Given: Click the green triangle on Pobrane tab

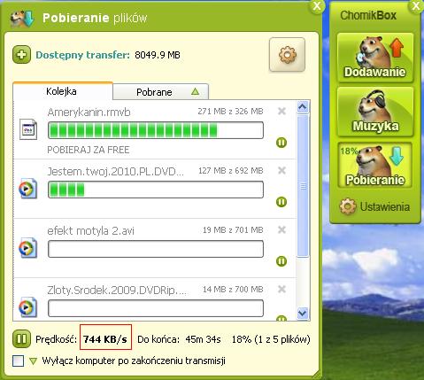Looking at the screenshot, I should [195, 92].
